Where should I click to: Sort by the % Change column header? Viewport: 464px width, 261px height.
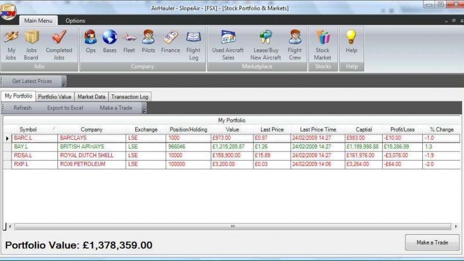point(441,129)
